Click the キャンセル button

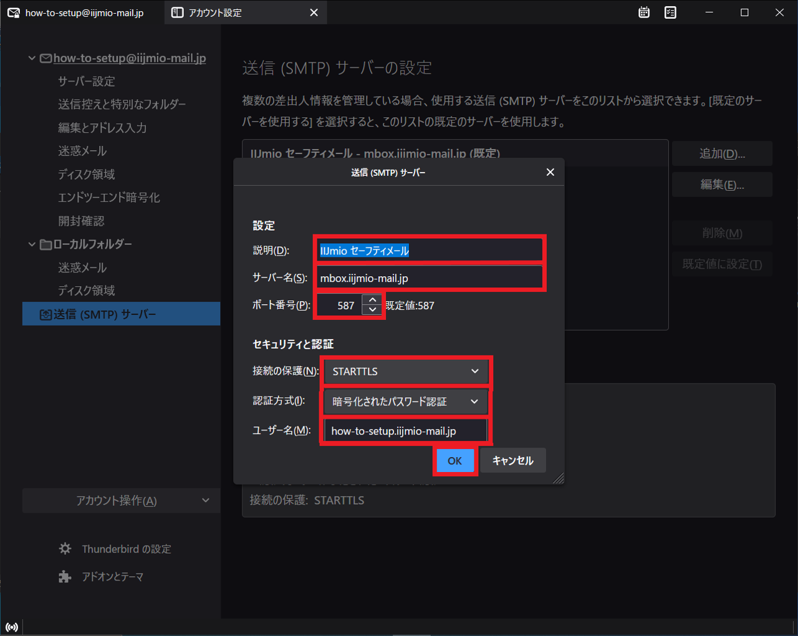(512, 461)
